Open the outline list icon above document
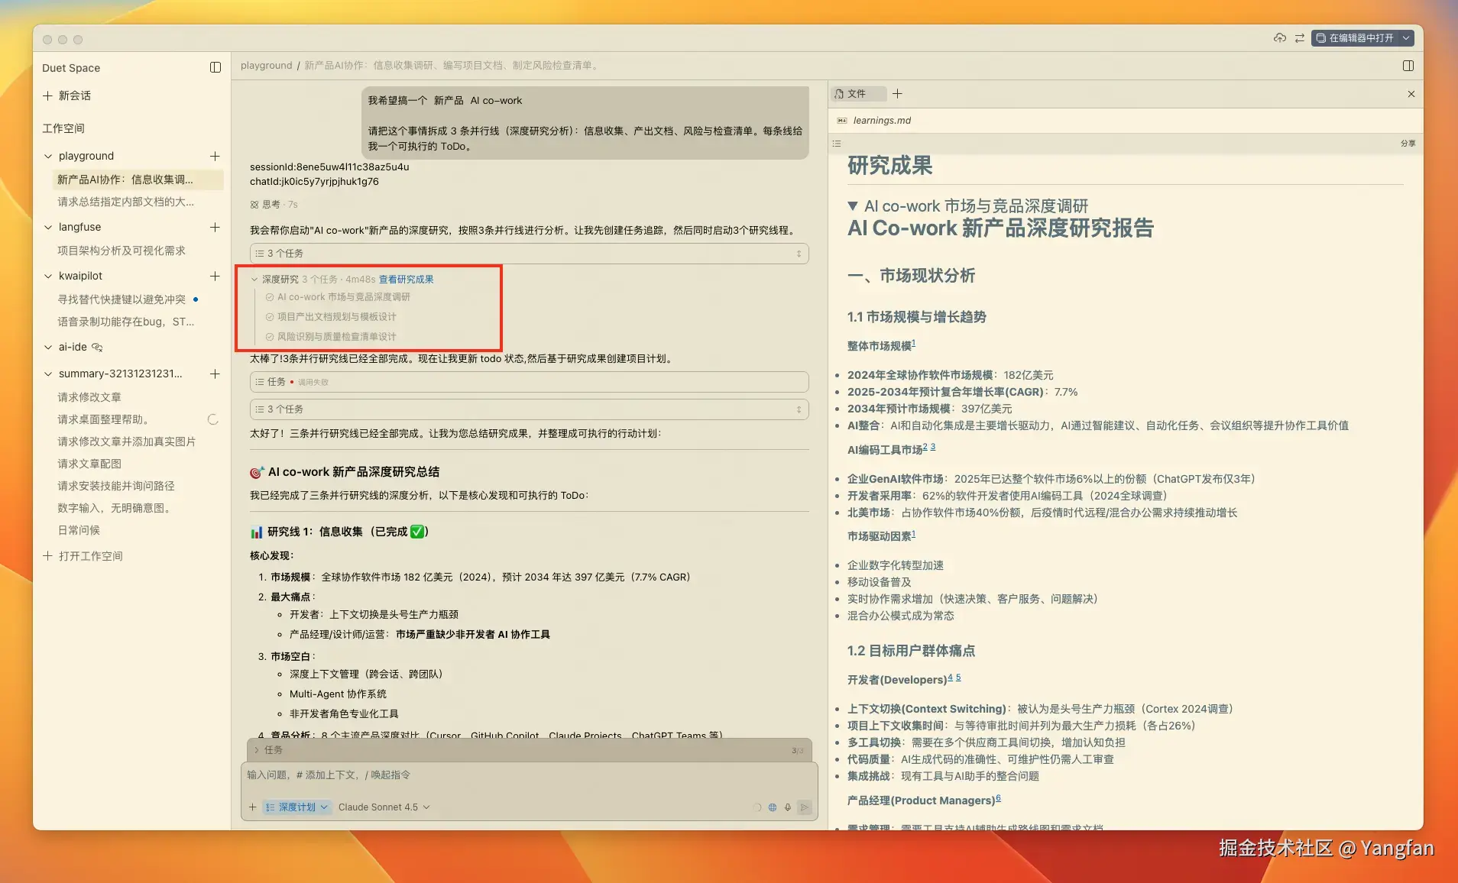Image resolution: width=1458 pixels, height=883 pixels. pos(837,144)
